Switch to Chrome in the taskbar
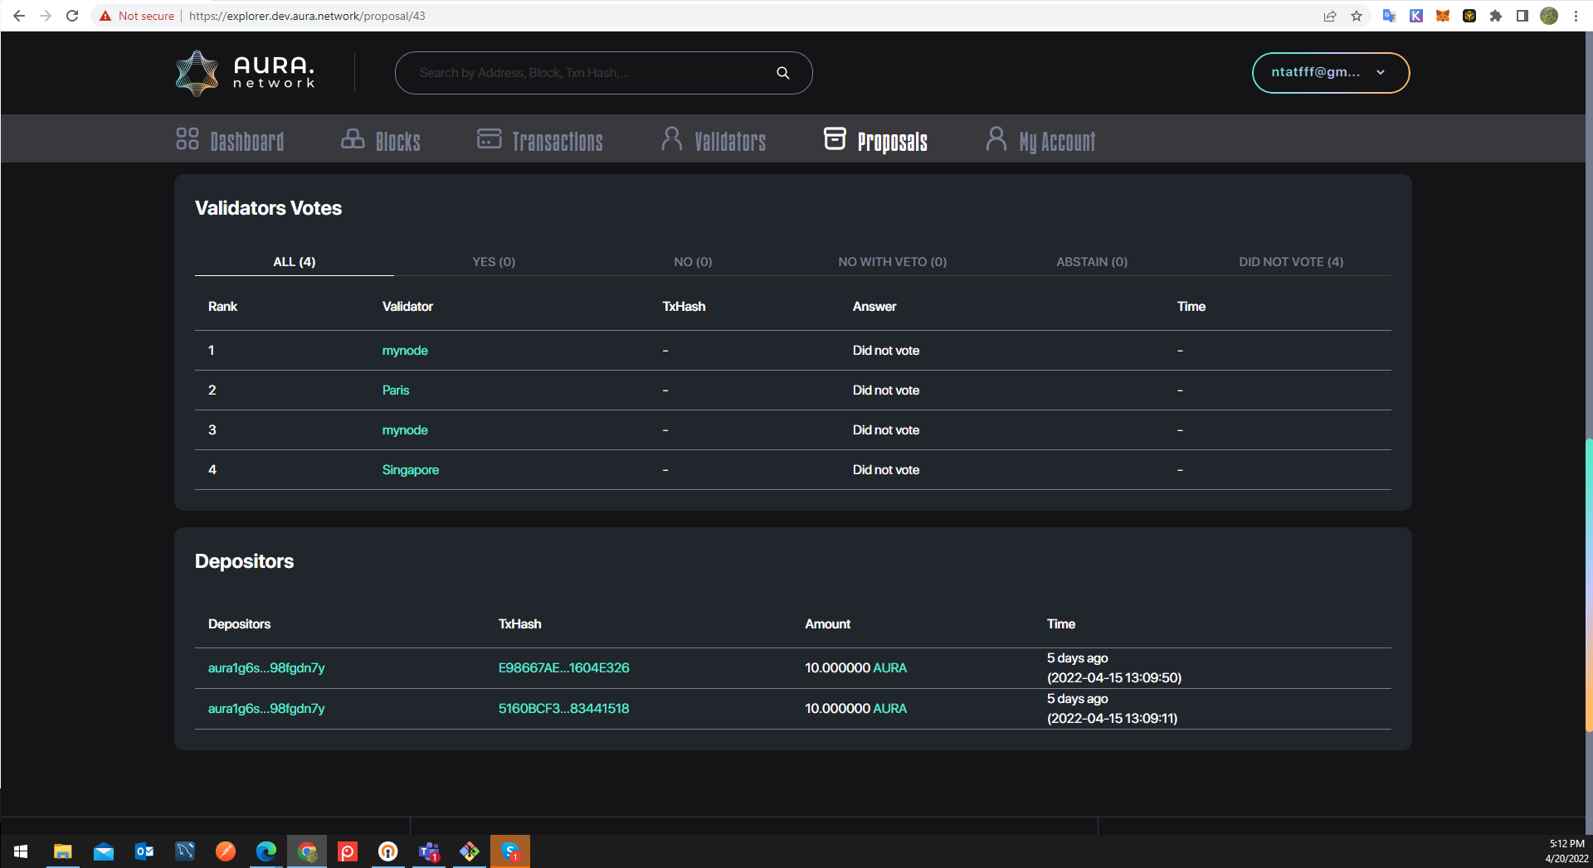This screenshot has width=1593, height=868. tap(307, 851)
